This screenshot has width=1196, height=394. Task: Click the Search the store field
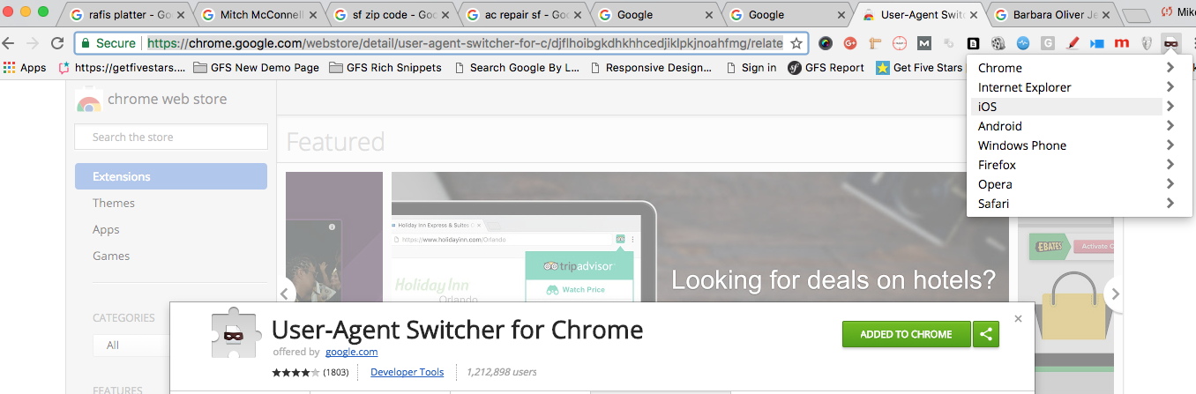171,137
